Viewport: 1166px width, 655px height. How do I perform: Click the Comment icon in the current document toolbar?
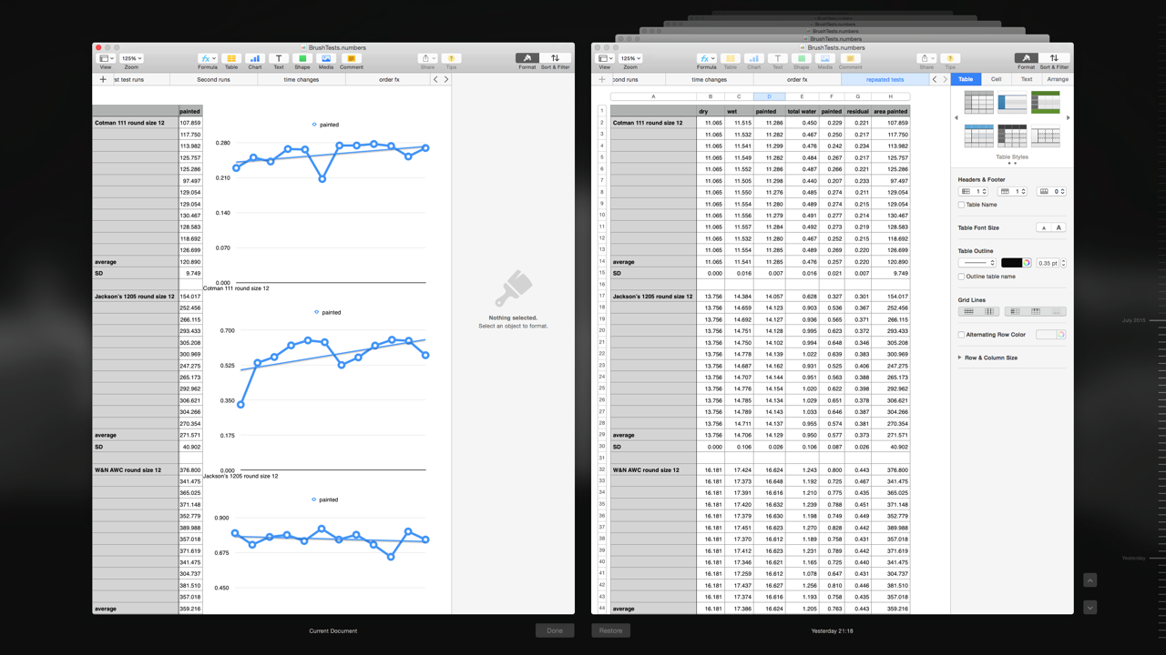pos(351,58)
